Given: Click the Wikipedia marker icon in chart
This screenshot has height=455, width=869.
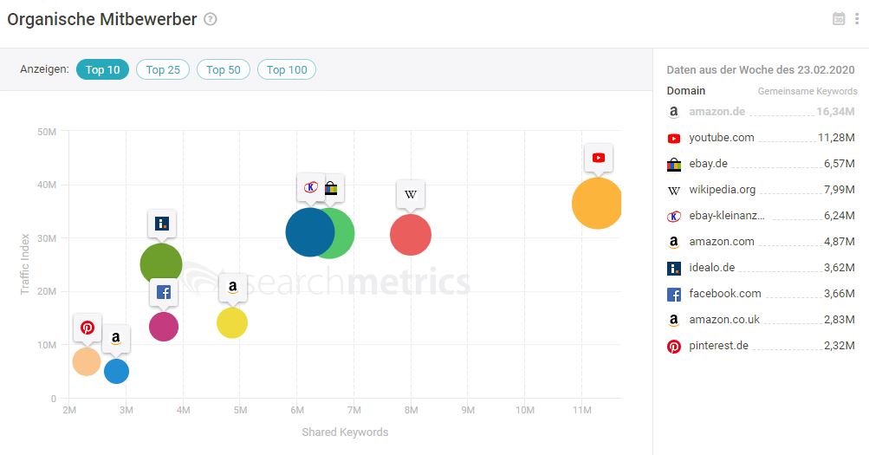Looking at the screenshot, I should pyautogui.click(x=411, y=194).
